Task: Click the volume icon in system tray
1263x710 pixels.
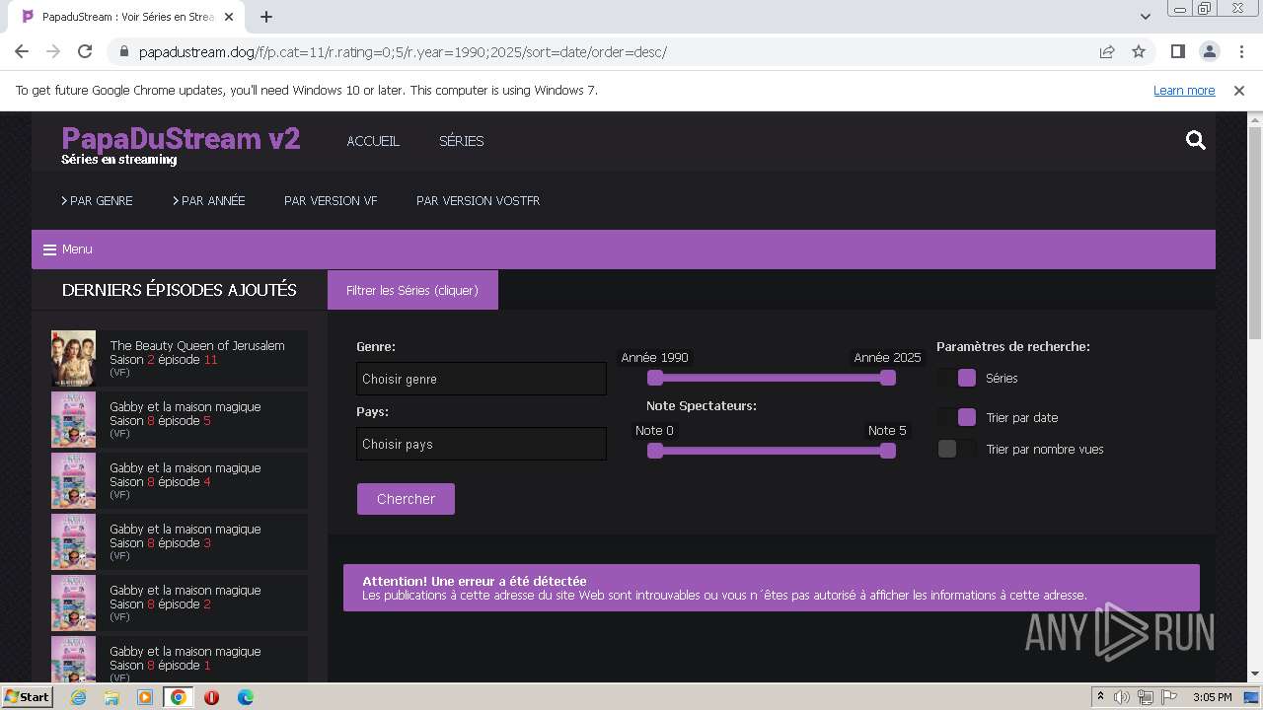Action: (1122, 697)
